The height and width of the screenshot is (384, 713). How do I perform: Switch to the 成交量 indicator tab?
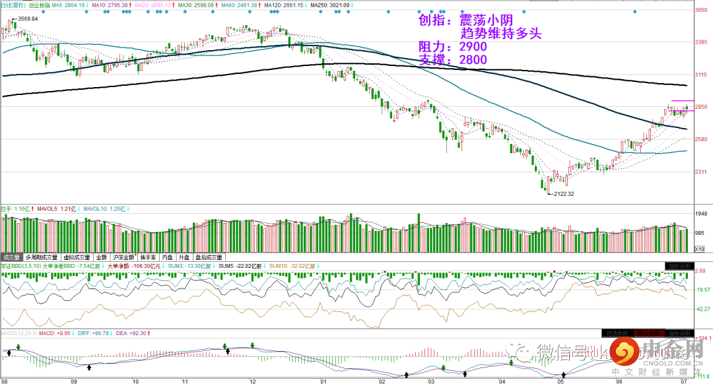pyautogui.click(x=11, y=257)
